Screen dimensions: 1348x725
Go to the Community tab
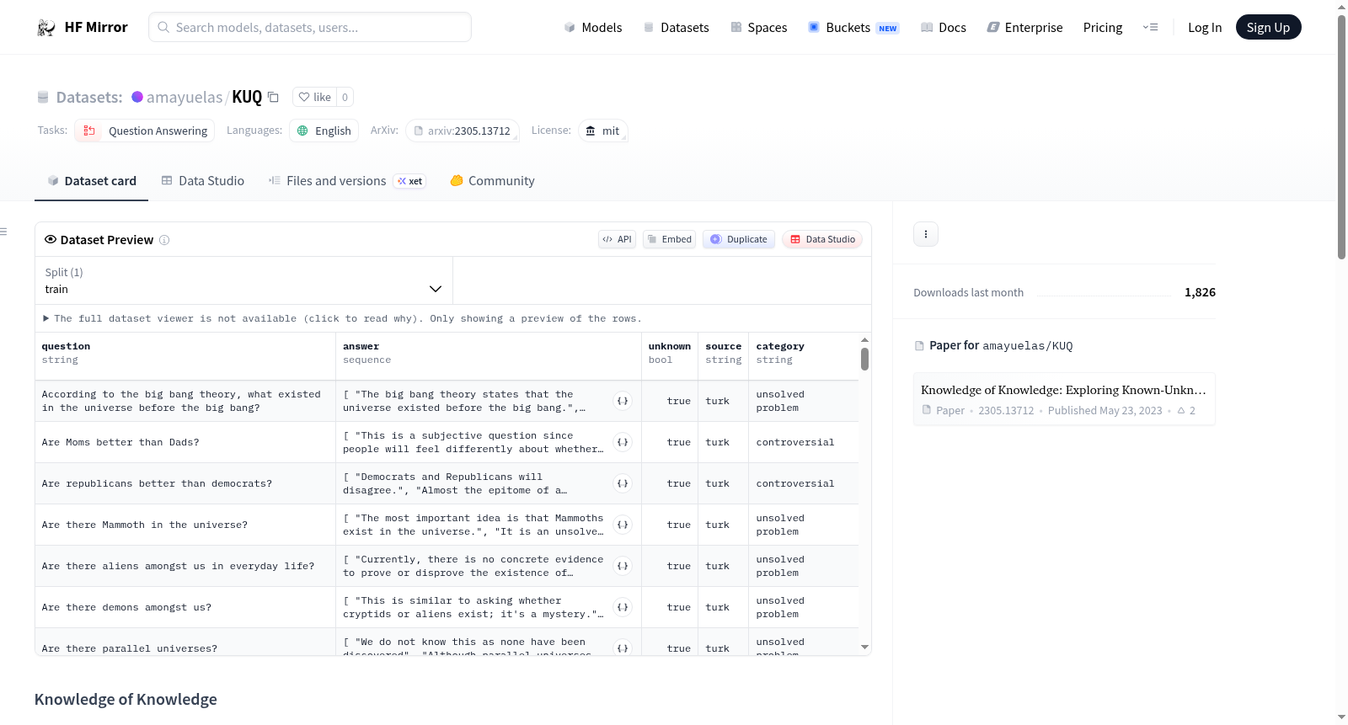(493, 181)
